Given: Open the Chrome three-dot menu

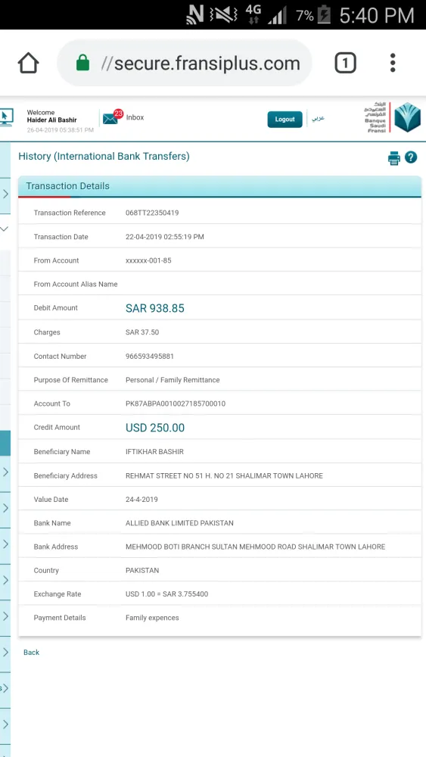Looking at the screenshot, I should 393,63.
